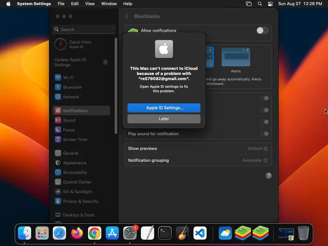Launch Firefox from the Dock
This screenshot has width=328, height=246.
[x=77, y=233]
